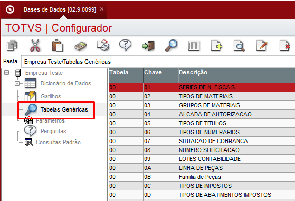Select row ALCADA DE AUTORIZACAO

(x=202, y=114)
